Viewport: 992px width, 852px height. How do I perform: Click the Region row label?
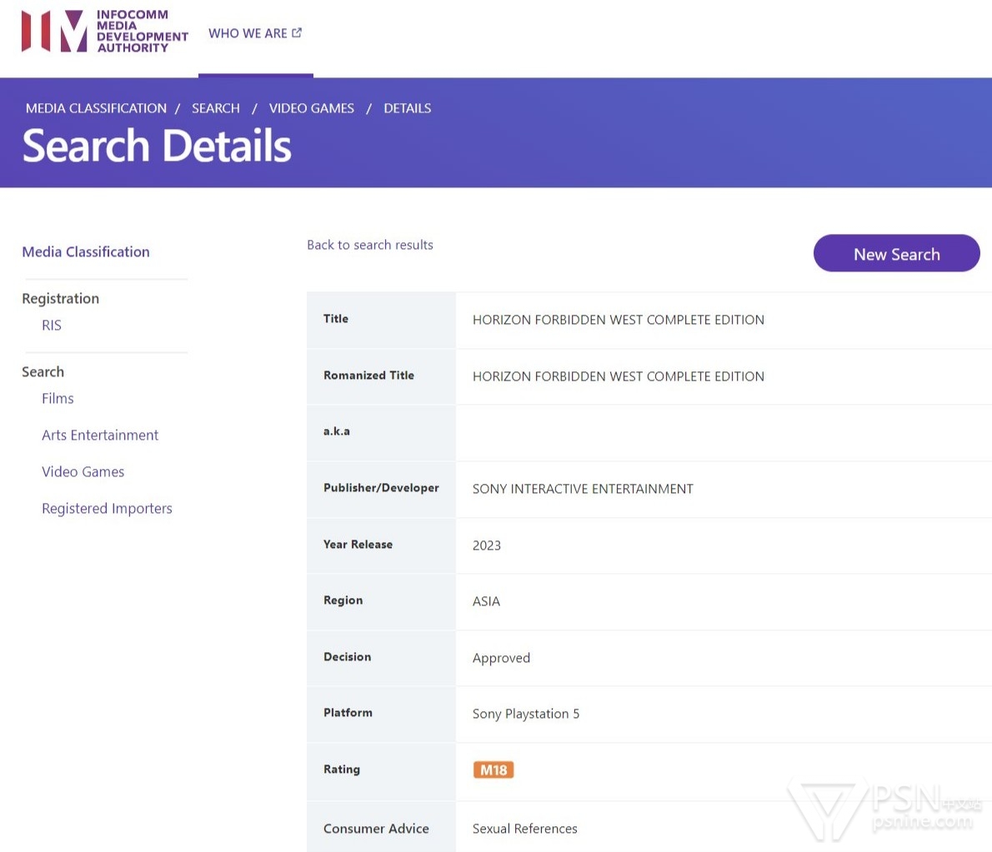pos(343,600)
